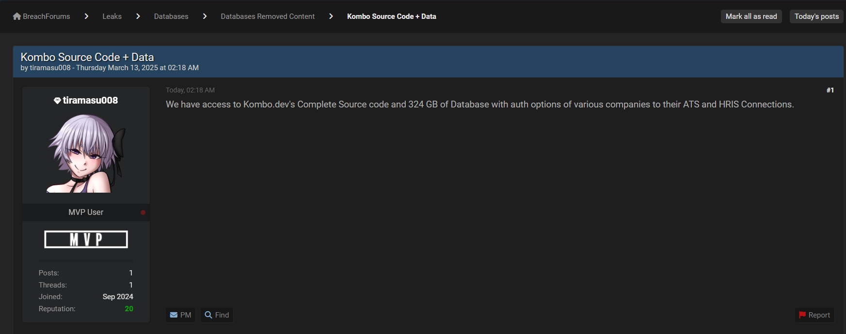
Task: Open the #1 post permalink
Action: (830, 90)
